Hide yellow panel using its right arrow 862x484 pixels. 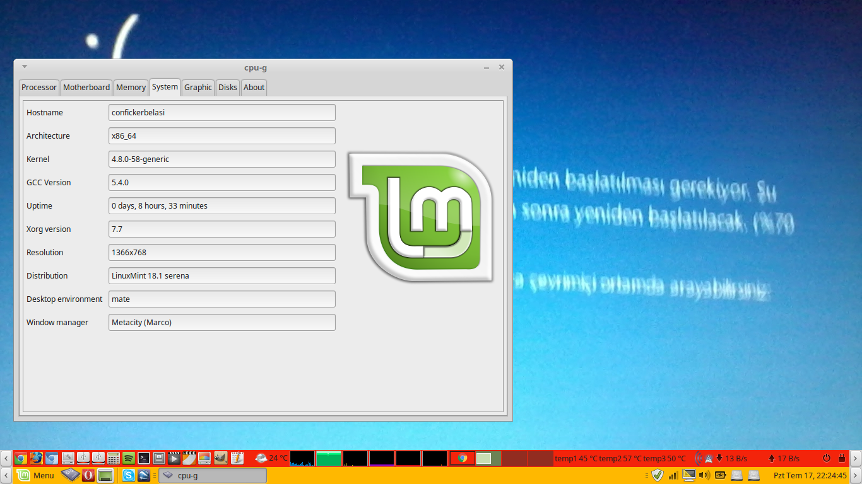pos(856,475)
